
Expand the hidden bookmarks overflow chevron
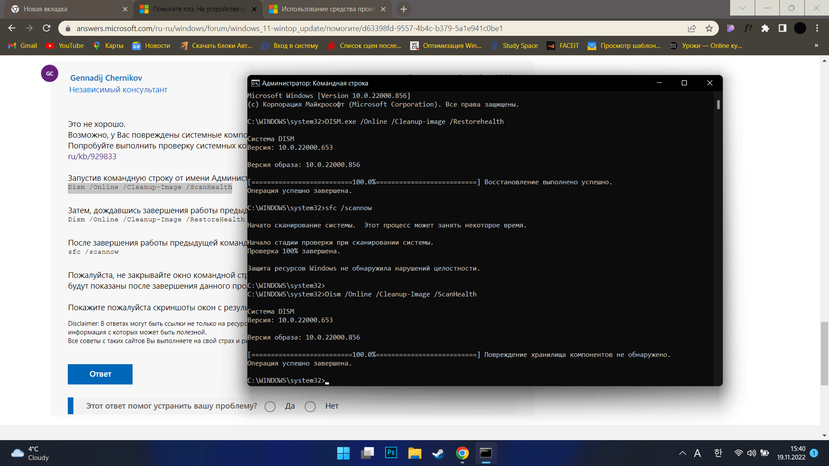[x=816, y=45]
